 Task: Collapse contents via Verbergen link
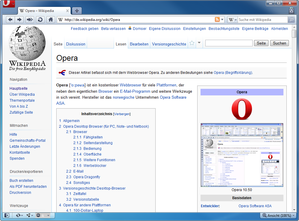[x=122, y=114]
